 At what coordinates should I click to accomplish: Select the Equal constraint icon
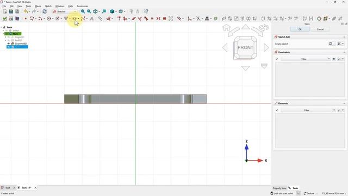152,19
